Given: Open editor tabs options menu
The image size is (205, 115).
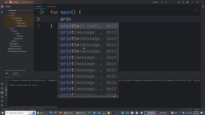Looking at the screenshot, I should click(x=199, y=6).
